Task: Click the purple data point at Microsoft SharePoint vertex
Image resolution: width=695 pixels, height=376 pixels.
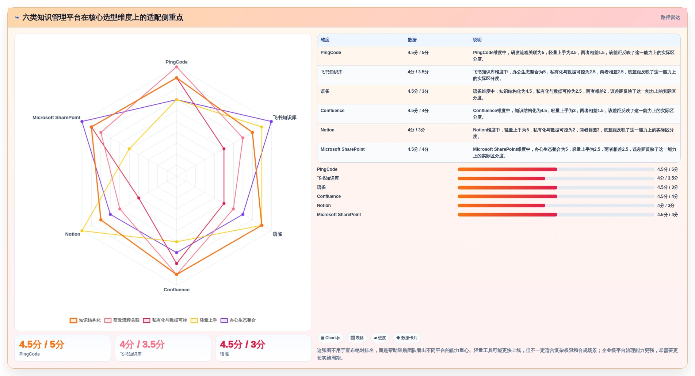Action: click(82, 122)
